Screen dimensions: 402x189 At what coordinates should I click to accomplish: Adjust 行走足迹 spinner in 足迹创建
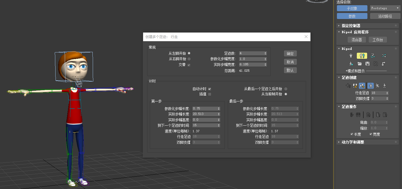tap(387, 93)
